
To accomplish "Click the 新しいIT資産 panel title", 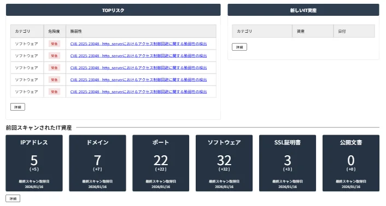I will (x=303, y=10).
